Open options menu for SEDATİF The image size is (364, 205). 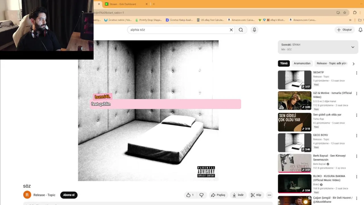pyautogui.click(x=356, y=73)
